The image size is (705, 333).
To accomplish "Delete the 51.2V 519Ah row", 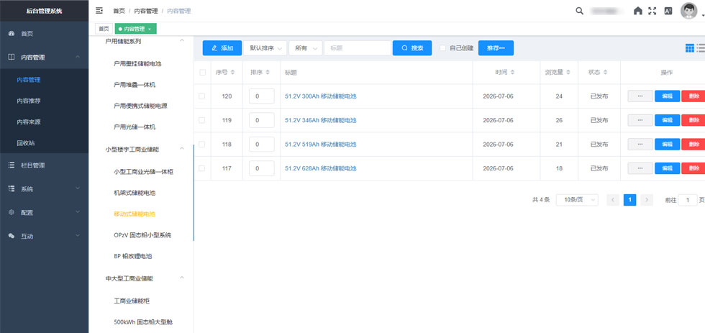I will point(693,145).
